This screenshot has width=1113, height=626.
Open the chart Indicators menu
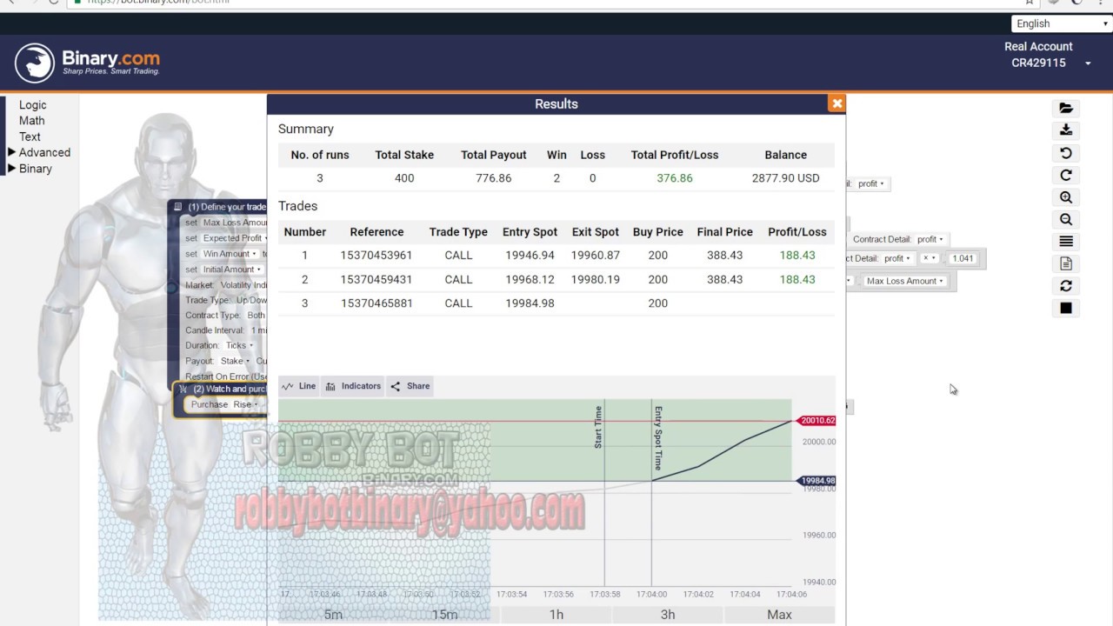pyautogui.click(x=353, y=386)
